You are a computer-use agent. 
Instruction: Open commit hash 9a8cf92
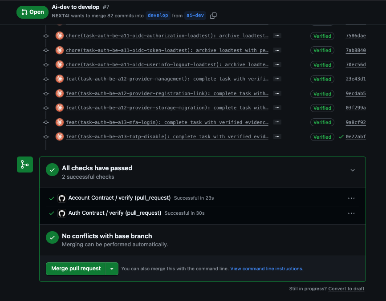tap(356, 122)
